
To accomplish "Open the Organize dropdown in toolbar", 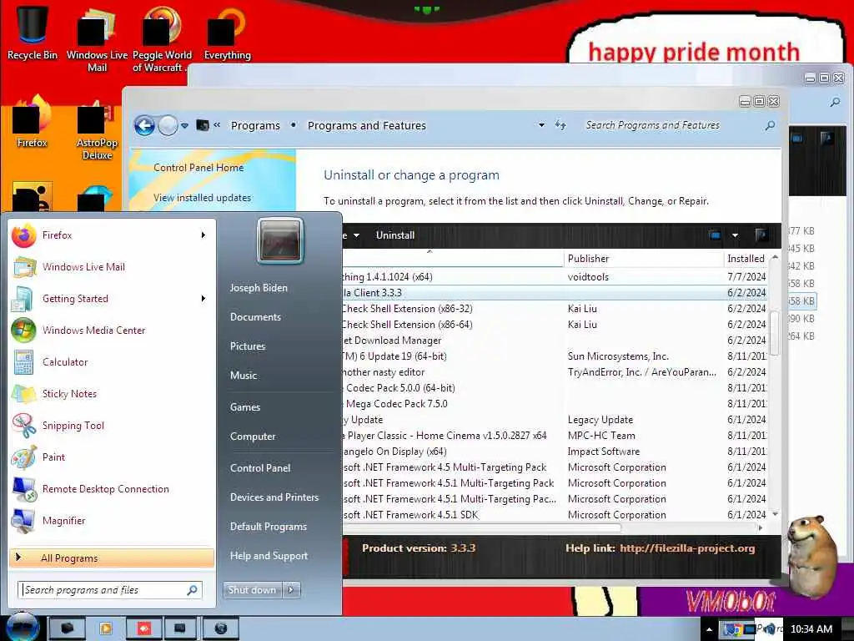I will coord(350,235).
